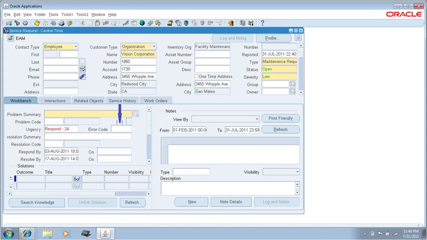
Task: Open the Folder menu
Action: pyautogui.click(x=40, y=15)
